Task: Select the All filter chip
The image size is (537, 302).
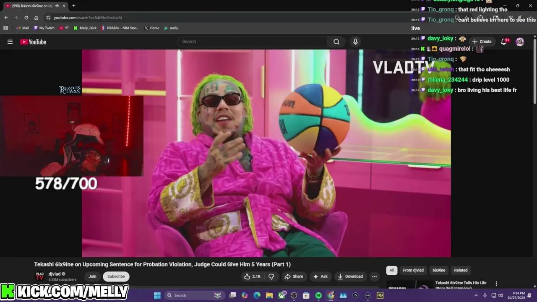Action: pos(392,270)
